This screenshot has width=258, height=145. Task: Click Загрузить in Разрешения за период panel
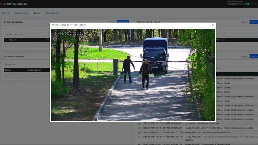coord(254,22)
